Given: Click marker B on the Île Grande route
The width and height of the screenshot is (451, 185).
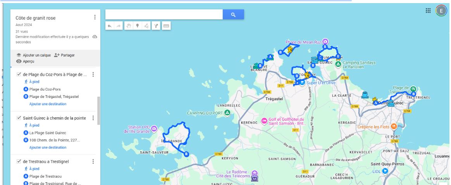Looking at the screenshot, I should 186,154.
